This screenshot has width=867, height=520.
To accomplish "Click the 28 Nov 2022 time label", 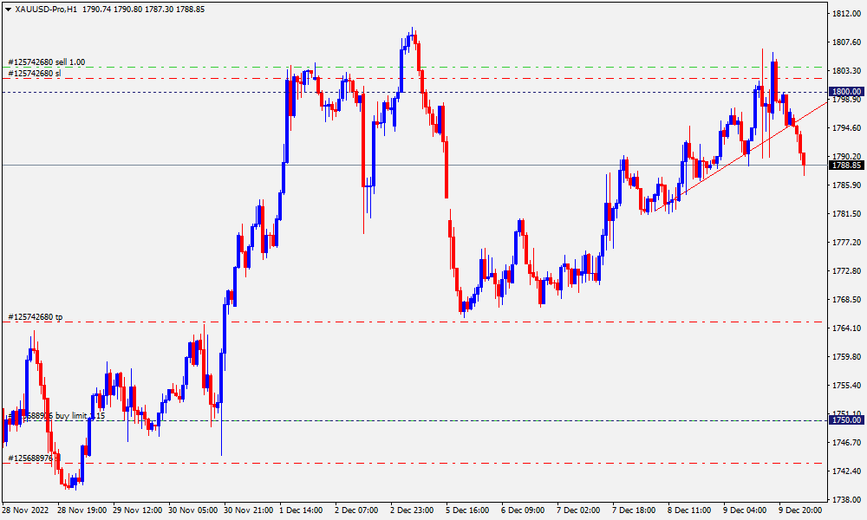I will point(25,510).
